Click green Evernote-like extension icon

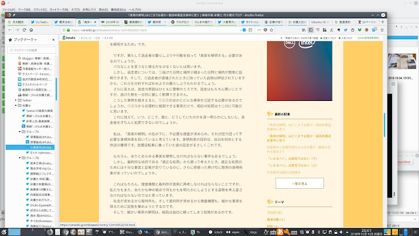point(359,30)
